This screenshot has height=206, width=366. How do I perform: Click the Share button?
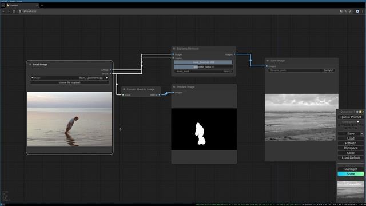coord(351,174)
